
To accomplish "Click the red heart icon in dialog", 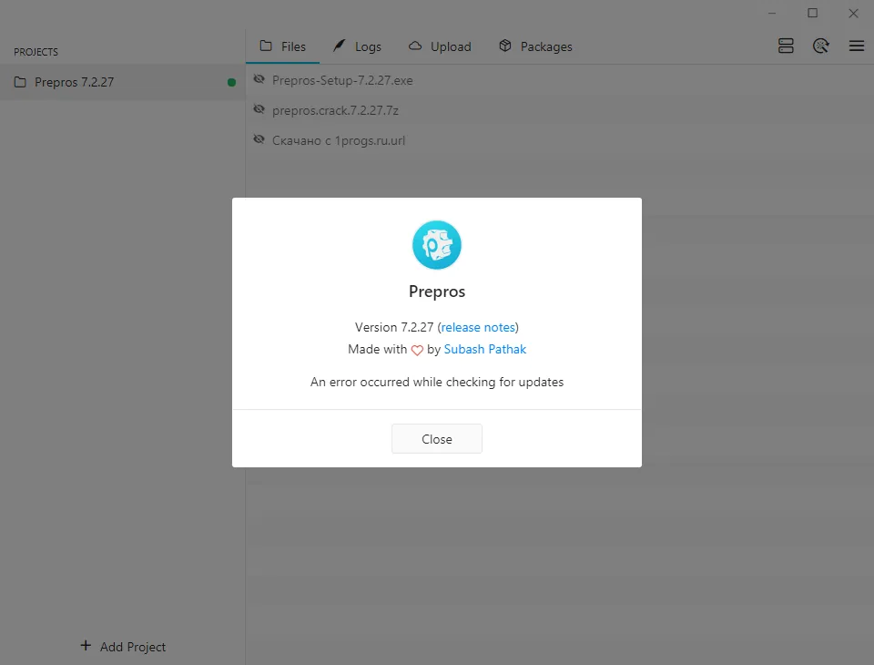I will [417, 351].
